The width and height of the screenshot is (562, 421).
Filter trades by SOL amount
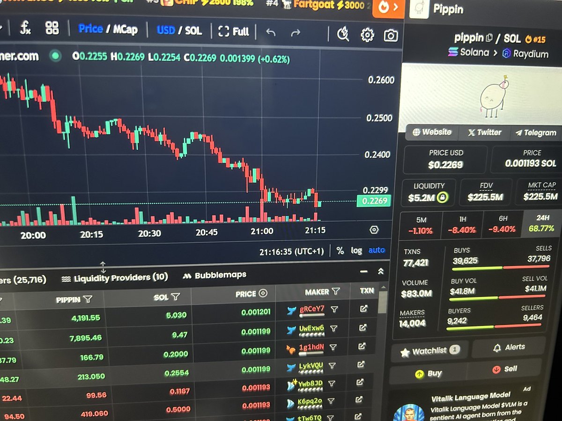click(176, 297)
